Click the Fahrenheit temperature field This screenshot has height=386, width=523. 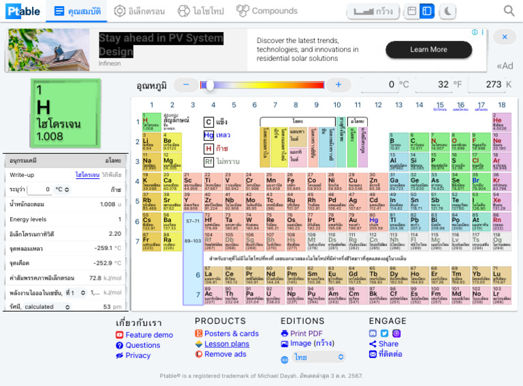click(x=432, y=84)
